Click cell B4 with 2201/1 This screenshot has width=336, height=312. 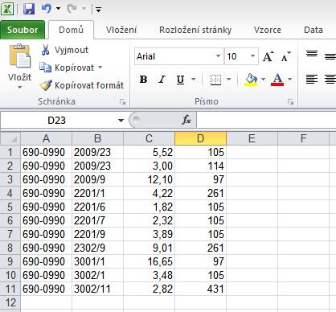pyautogui.click(x=97, y=193)
